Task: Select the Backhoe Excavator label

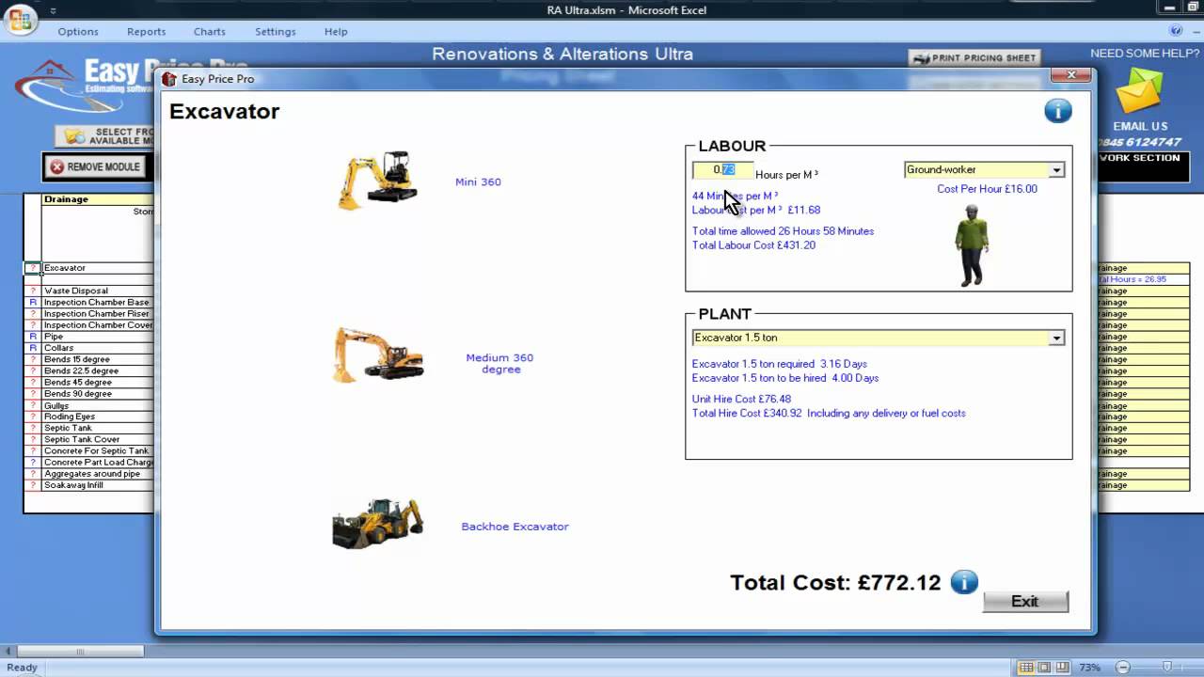Action: point(515,527)
